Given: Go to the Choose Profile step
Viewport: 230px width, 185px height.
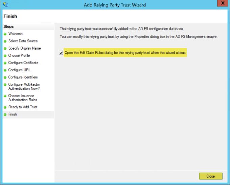Looking at the screenshot, I should click(x=19, y=55).
